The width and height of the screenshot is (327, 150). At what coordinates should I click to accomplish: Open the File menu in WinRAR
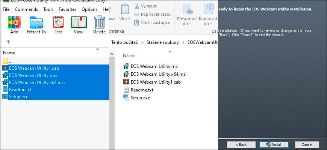coord(6,9)
